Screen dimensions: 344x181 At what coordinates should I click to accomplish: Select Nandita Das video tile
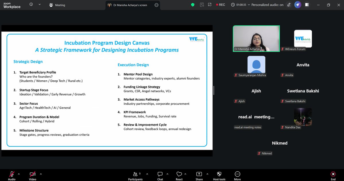click(303, 117)
